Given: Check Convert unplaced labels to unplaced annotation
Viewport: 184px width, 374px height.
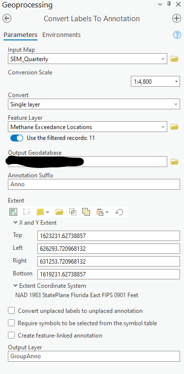Looking at the screenshot, I should pos(11,311).
